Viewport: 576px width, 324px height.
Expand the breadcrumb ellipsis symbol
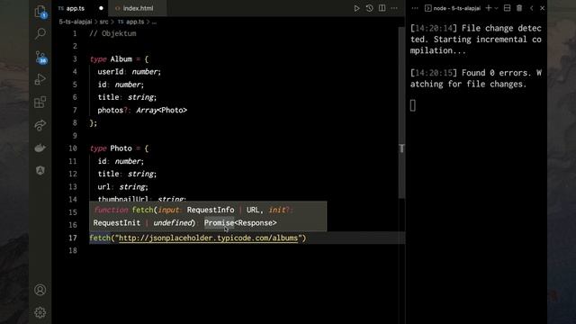154,22
